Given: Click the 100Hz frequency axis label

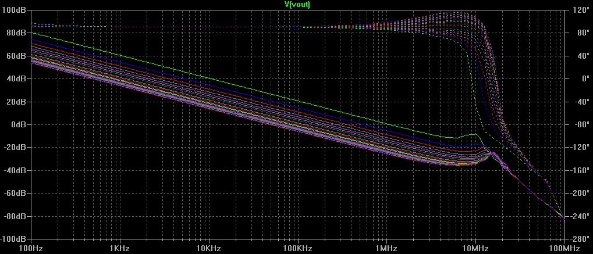Looking at the screenshot, I should [x=31, y=248].
